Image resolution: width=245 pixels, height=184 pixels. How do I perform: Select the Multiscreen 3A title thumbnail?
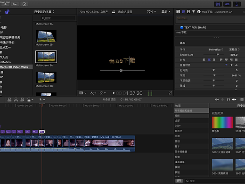pyautogui.click(x=46, y=57)
